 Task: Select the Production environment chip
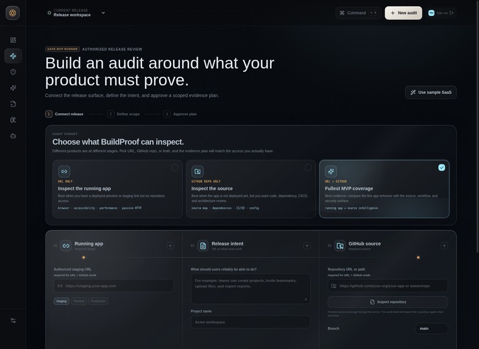pos(98,301)
